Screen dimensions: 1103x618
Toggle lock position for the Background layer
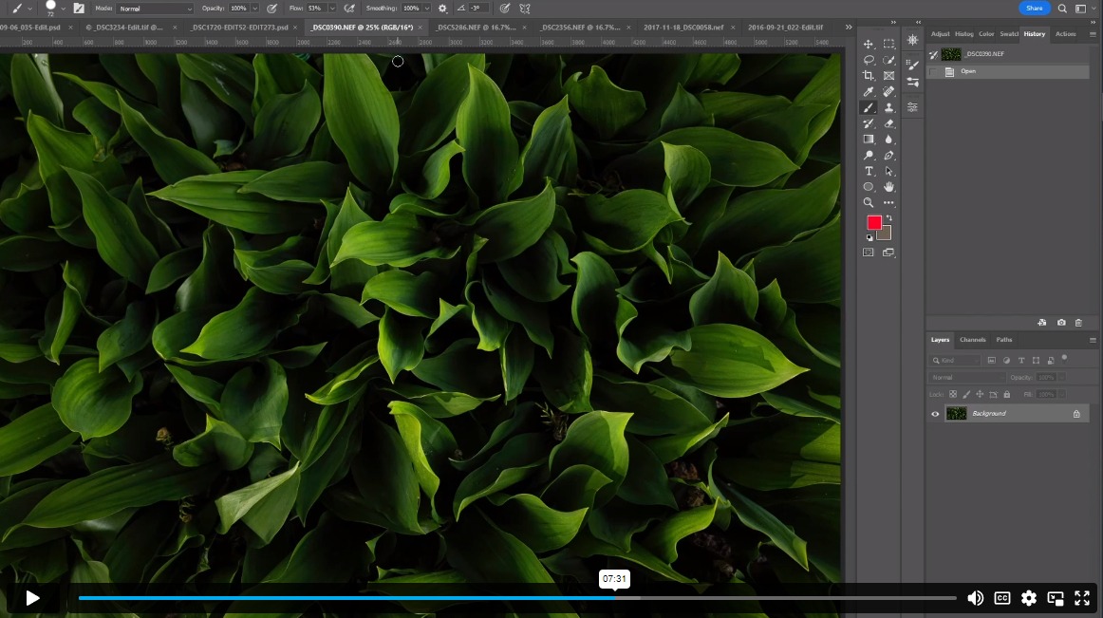tap(980, 394)
